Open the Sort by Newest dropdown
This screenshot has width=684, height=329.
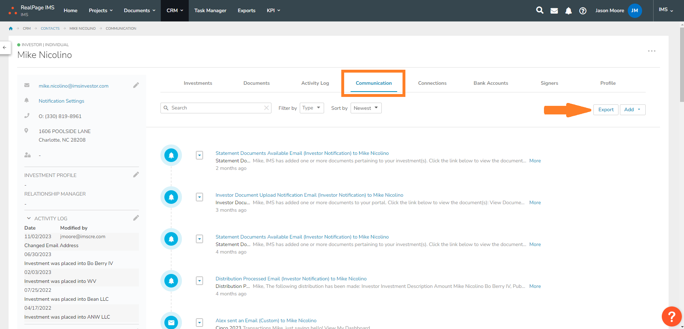[x=366, y=108]
